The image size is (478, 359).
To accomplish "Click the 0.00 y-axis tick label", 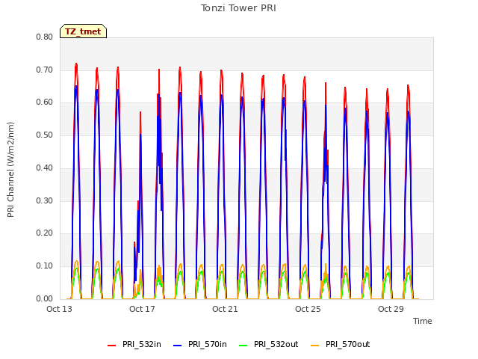I will point(45,298).
